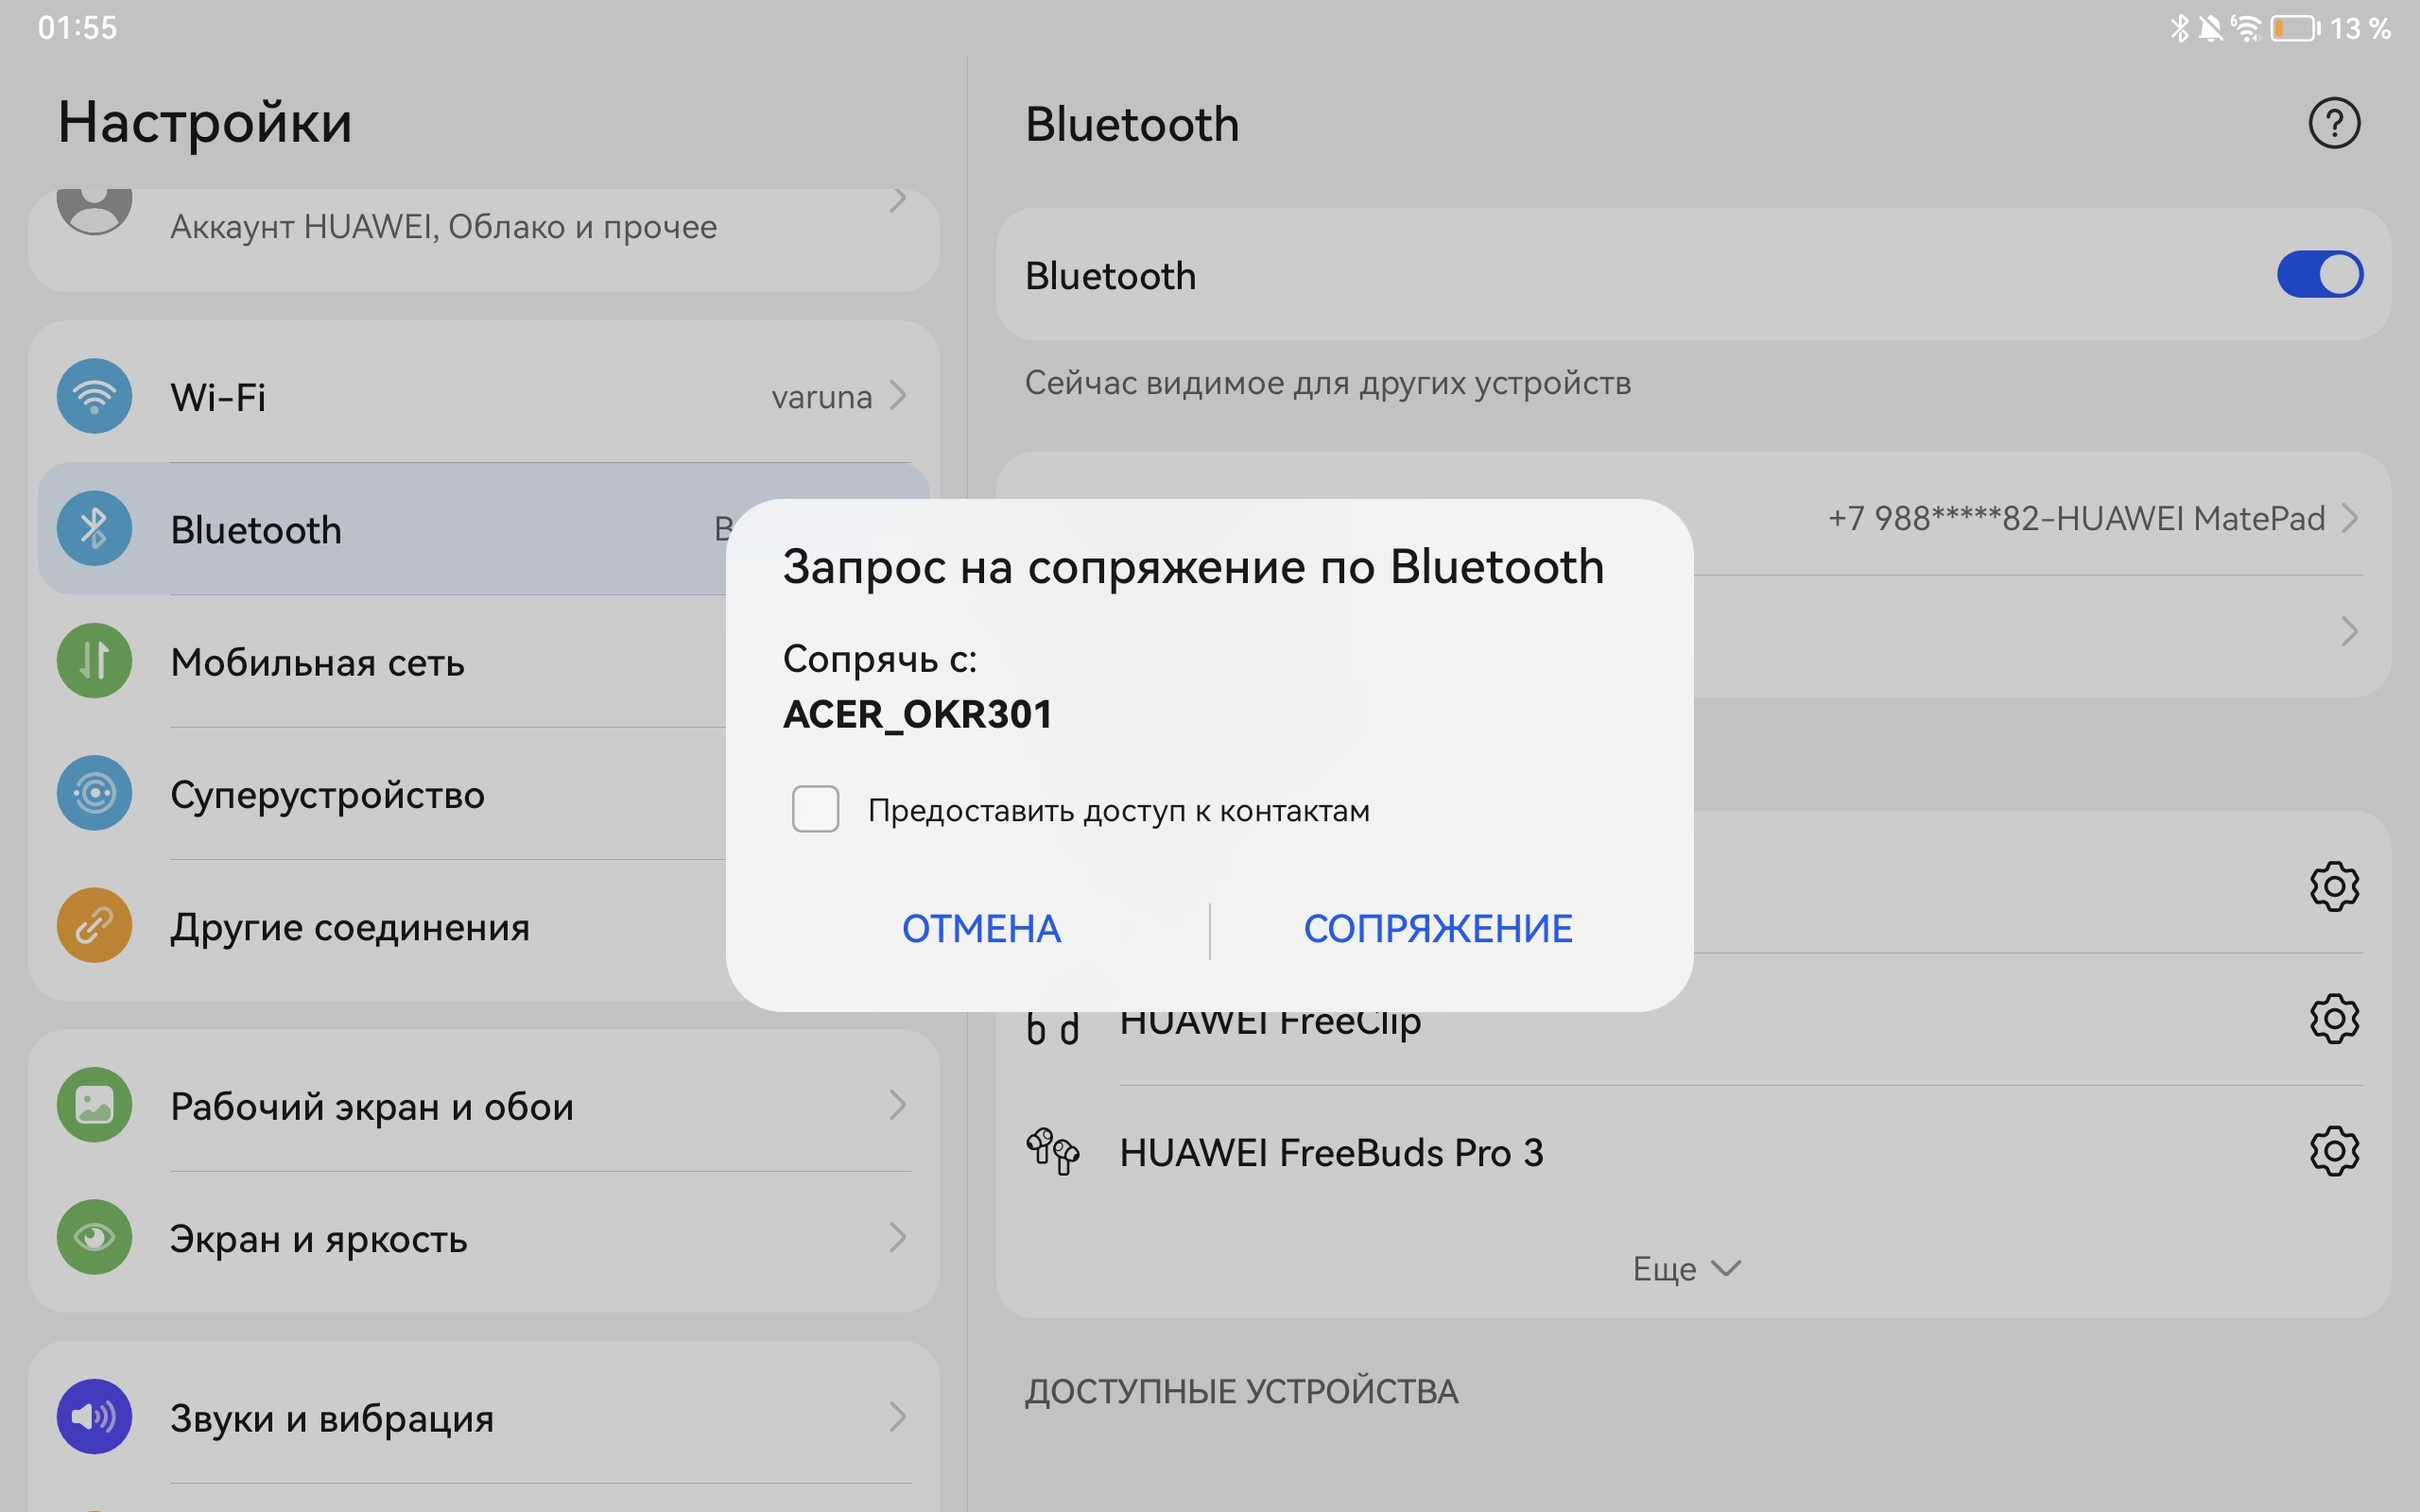2420x1512 pixels.
Task: Tap the battery indicator in status bar
Action: [2295, 28]
